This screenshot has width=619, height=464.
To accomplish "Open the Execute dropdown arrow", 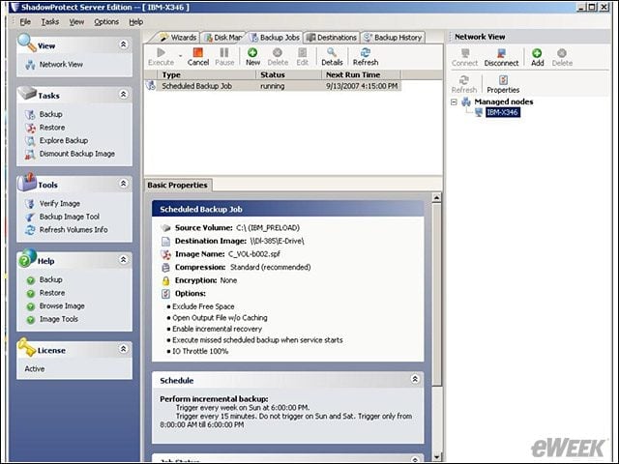I will (x=181, y=56).
